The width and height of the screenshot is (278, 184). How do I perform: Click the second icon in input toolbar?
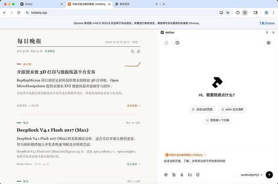(174, 175)
